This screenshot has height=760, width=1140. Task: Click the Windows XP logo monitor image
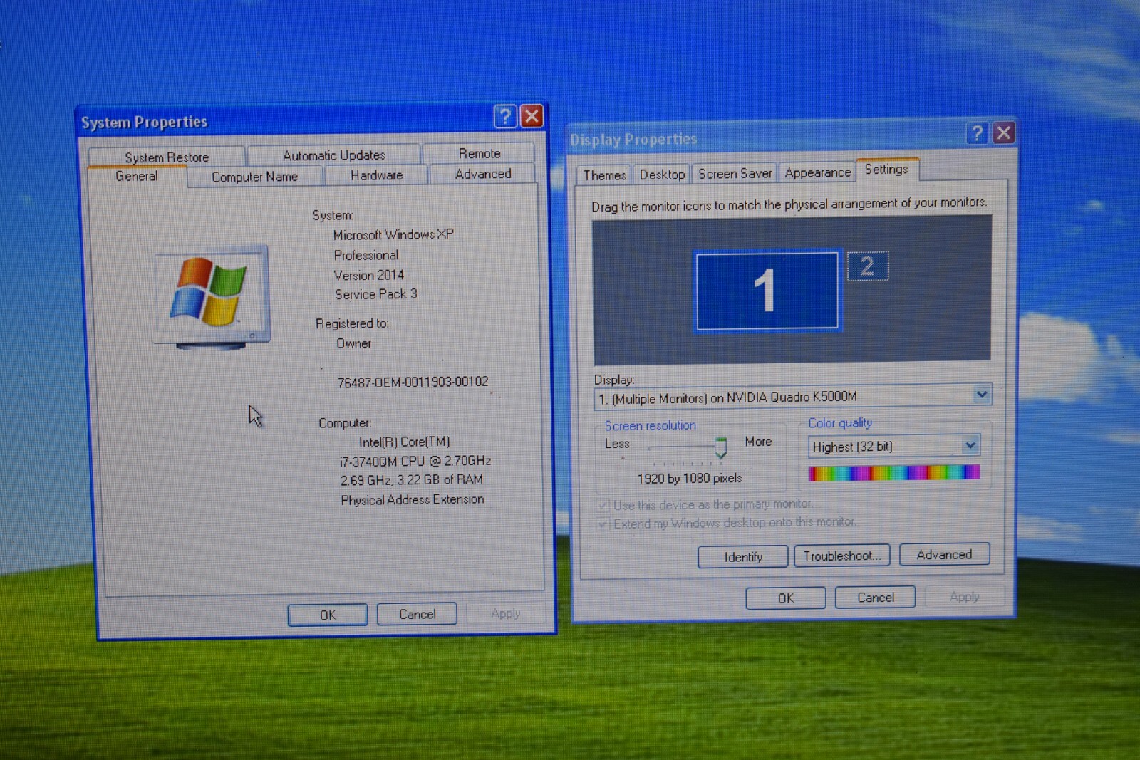click(212, 297)
